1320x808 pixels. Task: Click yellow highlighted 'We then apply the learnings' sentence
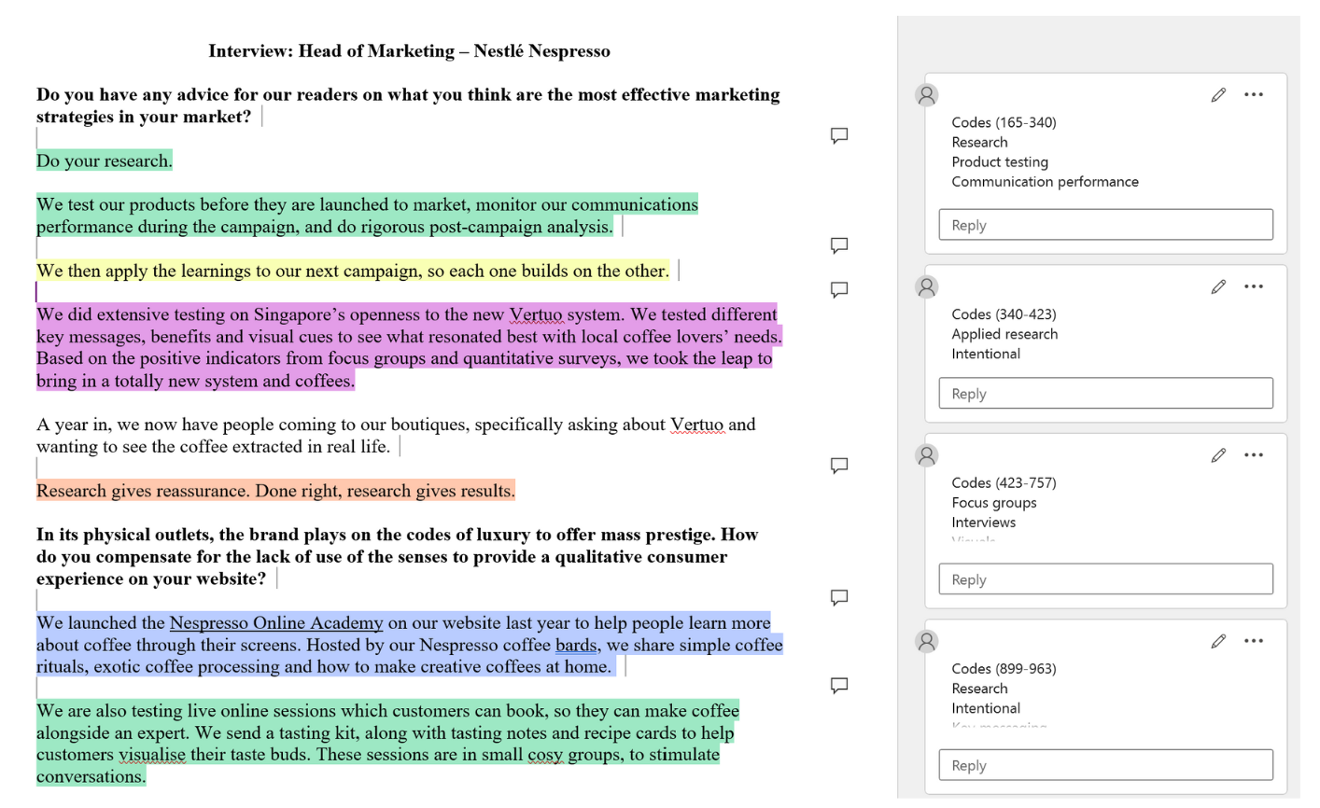click(x=353, y=272)
